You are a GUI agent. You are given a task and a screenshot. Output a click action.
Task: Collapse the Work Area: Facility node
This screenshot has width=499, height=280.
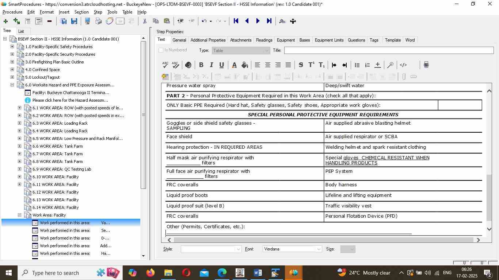[x=19, y=215]
